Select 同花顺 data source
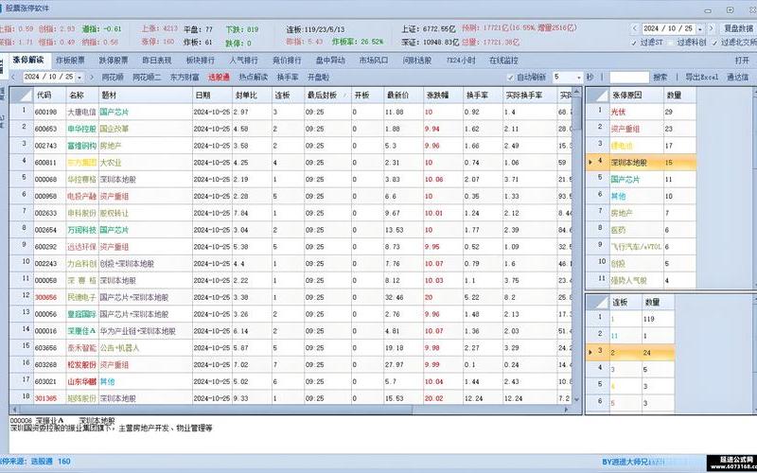Screen dimensions: 757x473 113,78
